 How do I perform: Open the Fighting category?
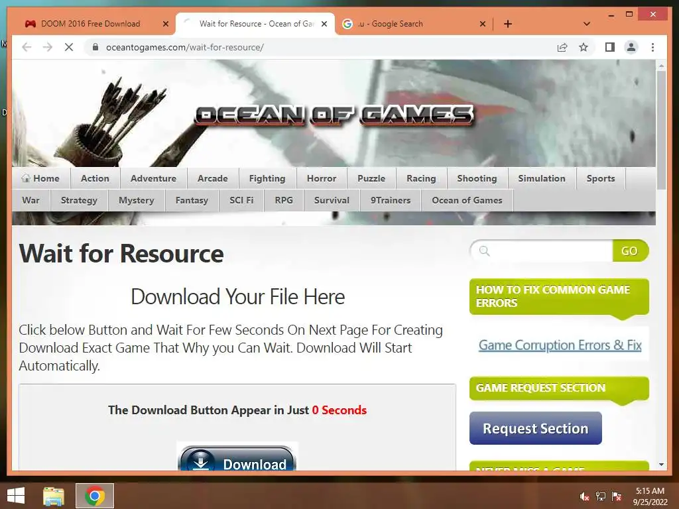click(x=267, y=178)
